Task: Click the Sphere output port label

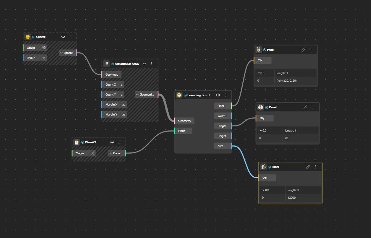Action: [x=68, y=53]
